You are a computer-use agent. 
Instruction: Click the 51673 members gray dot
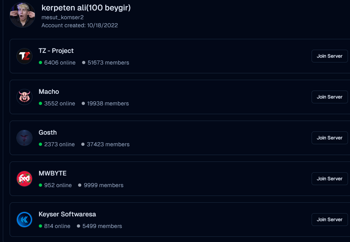pyautogui.click(x=84, y=63)
